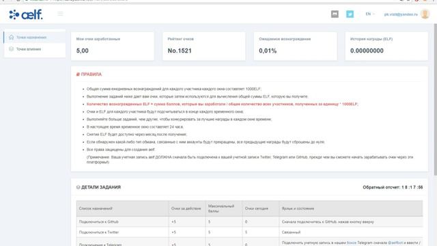Click the account email in header
The height and width of the screenshot is (246, 437).
tap(401, 14)
